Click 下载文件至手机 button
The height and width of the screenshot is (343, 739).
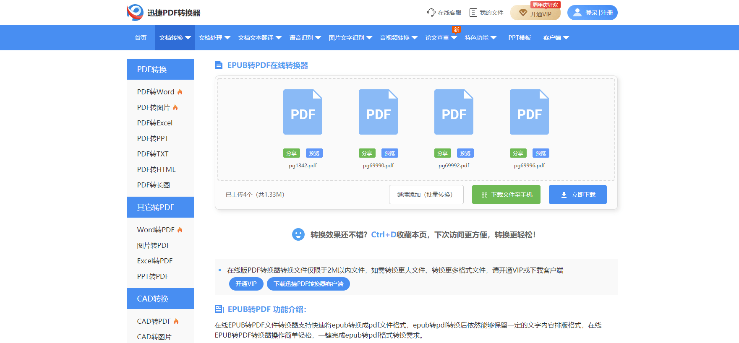point(506,195)
